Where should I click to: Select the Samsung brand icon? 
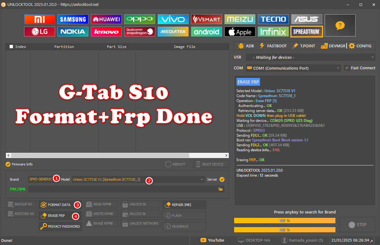tap(73, 19)
